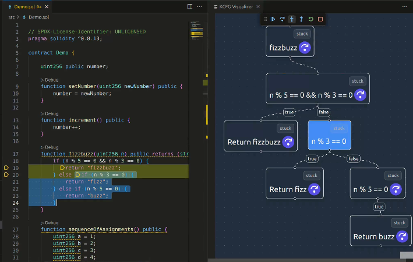Select the Return fizzbuzz graph node
The width and height of the screenshot is (413, 262).
(x=260, y=136)
